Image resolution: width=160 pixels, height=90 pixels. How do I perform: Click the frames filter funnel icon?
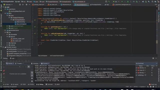pos(29,67)
